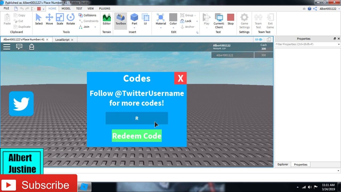Open the Color dropdown arrow
The image size is (341, 192).
click(173, 28)
